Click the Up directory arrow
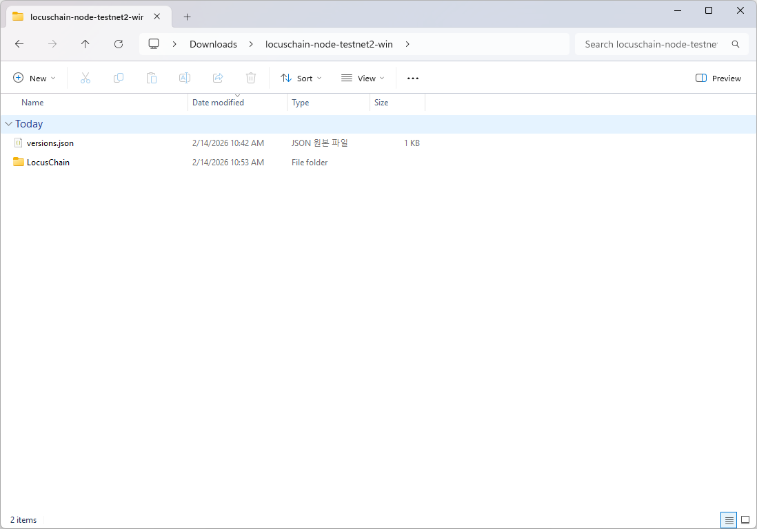757x529 pixels. click(x=85, y=44)
